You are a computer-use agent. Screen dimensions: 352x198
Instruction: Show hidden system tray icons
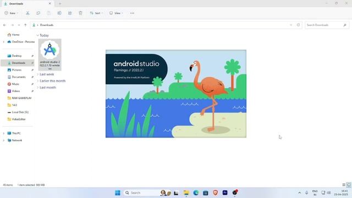click(299, 193)
